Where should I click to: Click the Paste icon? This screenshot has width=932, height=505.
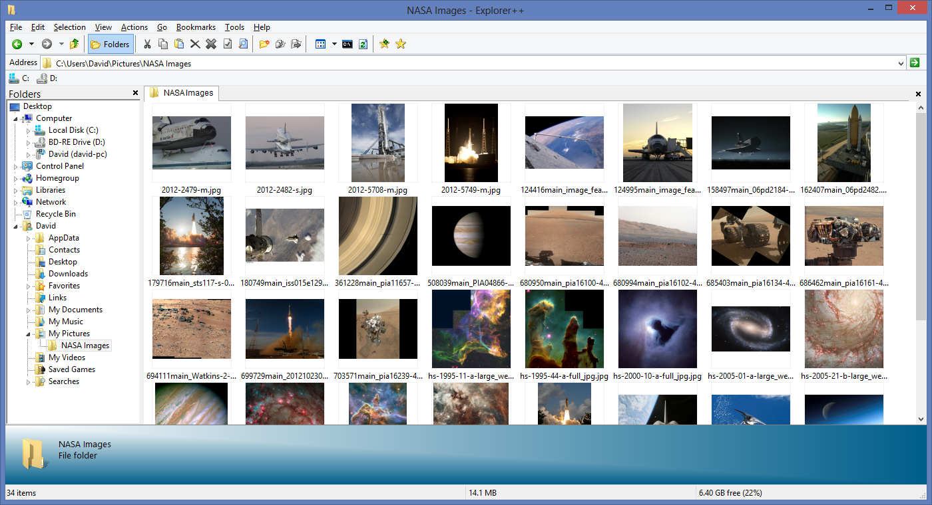point(178,44)
